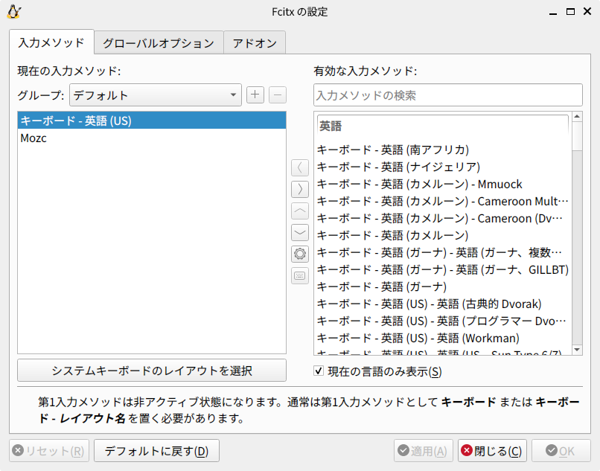
Task: Click the remove group minus icon
Action: pos(278,95)
